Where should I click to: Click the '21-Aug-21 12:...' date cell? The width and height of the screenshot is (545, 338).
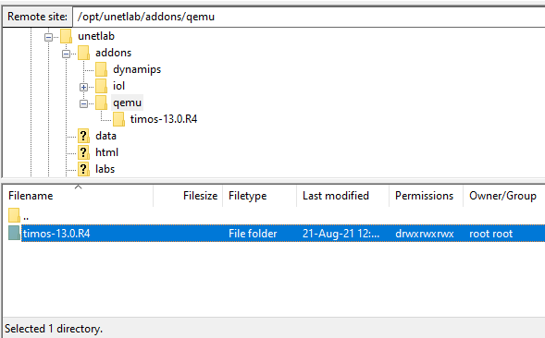coord(341,234)
